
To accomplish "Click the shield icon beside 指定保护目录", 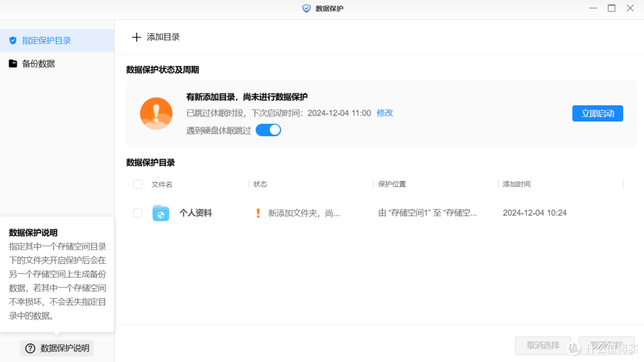I will tap(13, 40).
